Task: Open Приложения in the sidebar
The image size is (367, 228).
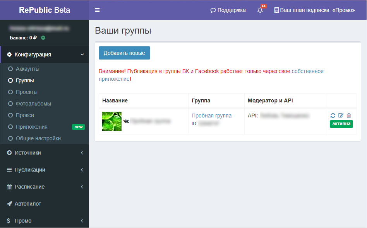Action: pyautogui.click(x=45, y=127)
